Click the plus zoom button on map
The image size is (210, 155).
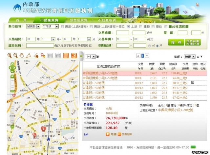click(12, 77)
